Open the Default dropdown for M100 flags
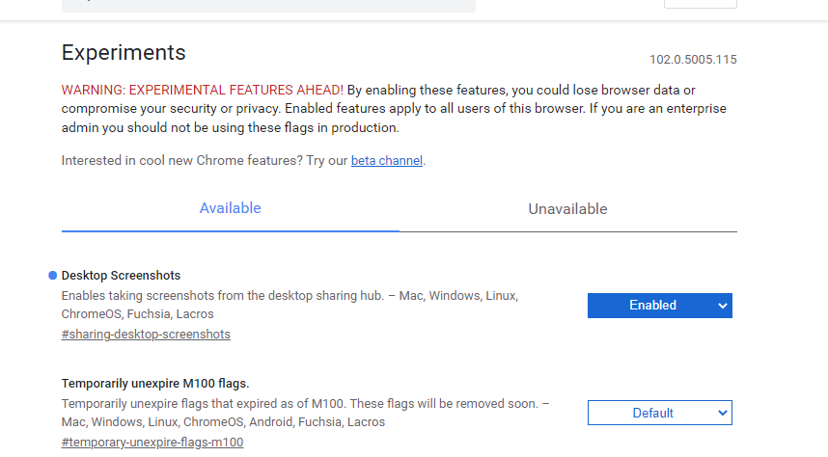The height and width of the screenshot is (457, 828). pyautogui.click(x=659, y=414)
